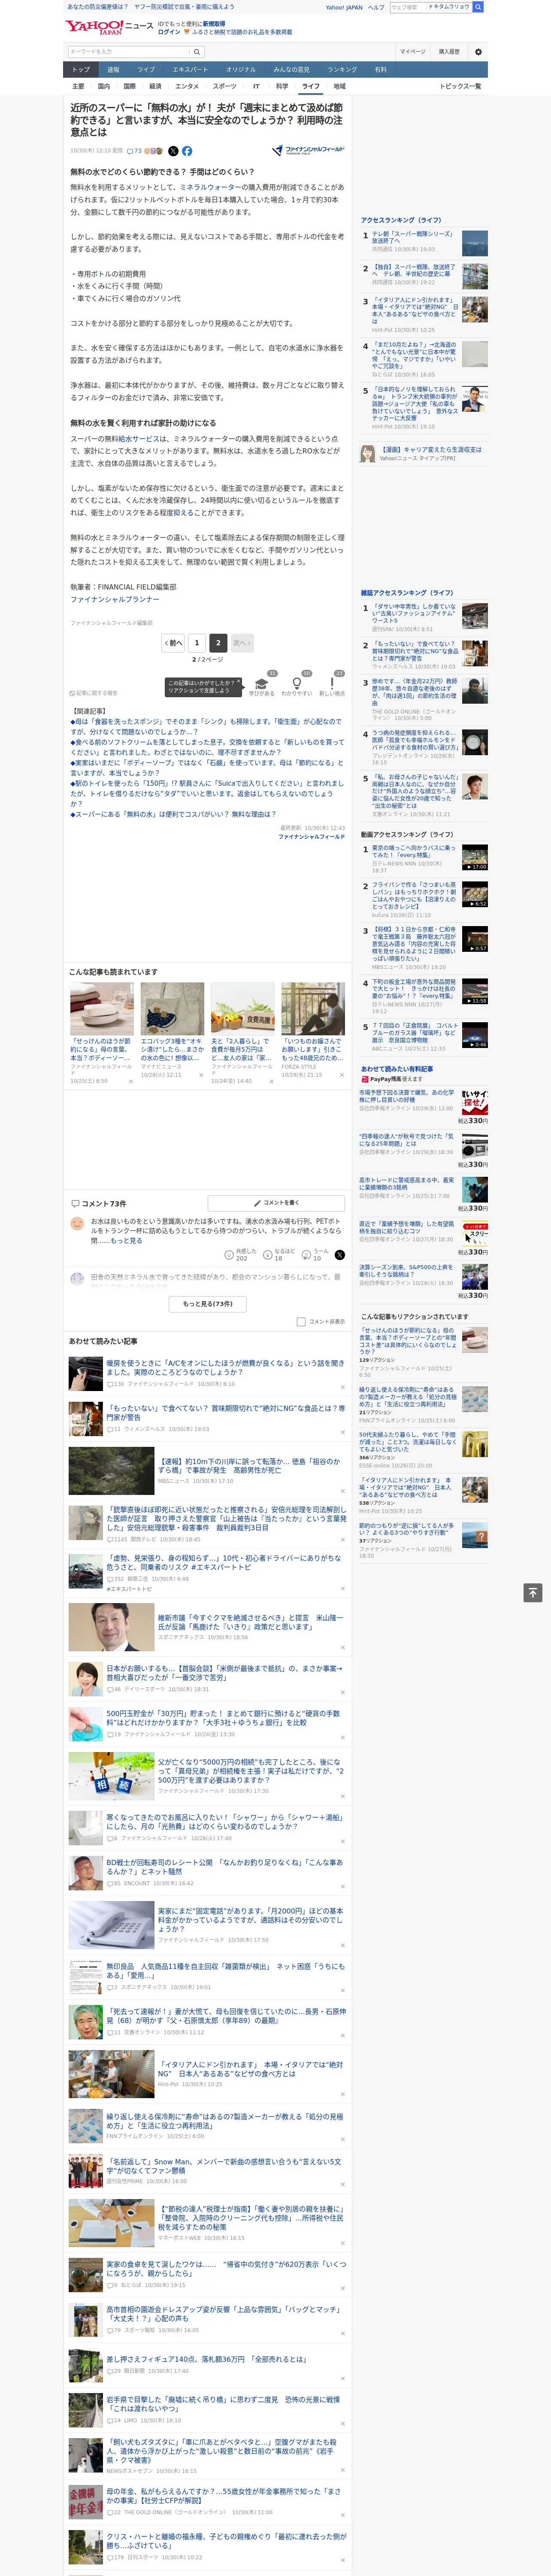This screenshot has height=2576, width=551.
Task: Open the ランキング navigation tab
Action: 342,69
